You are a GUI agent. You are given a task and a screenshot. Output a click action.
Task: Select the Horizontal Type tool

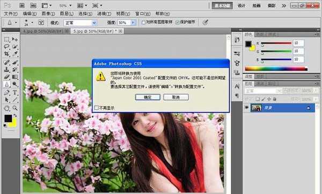click(15, 92)
